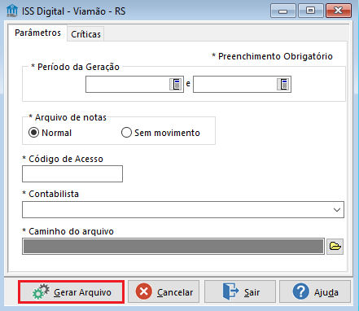Minimize the ISS Digital window
The image size is (359, 311).
click(x=283, y=11)
